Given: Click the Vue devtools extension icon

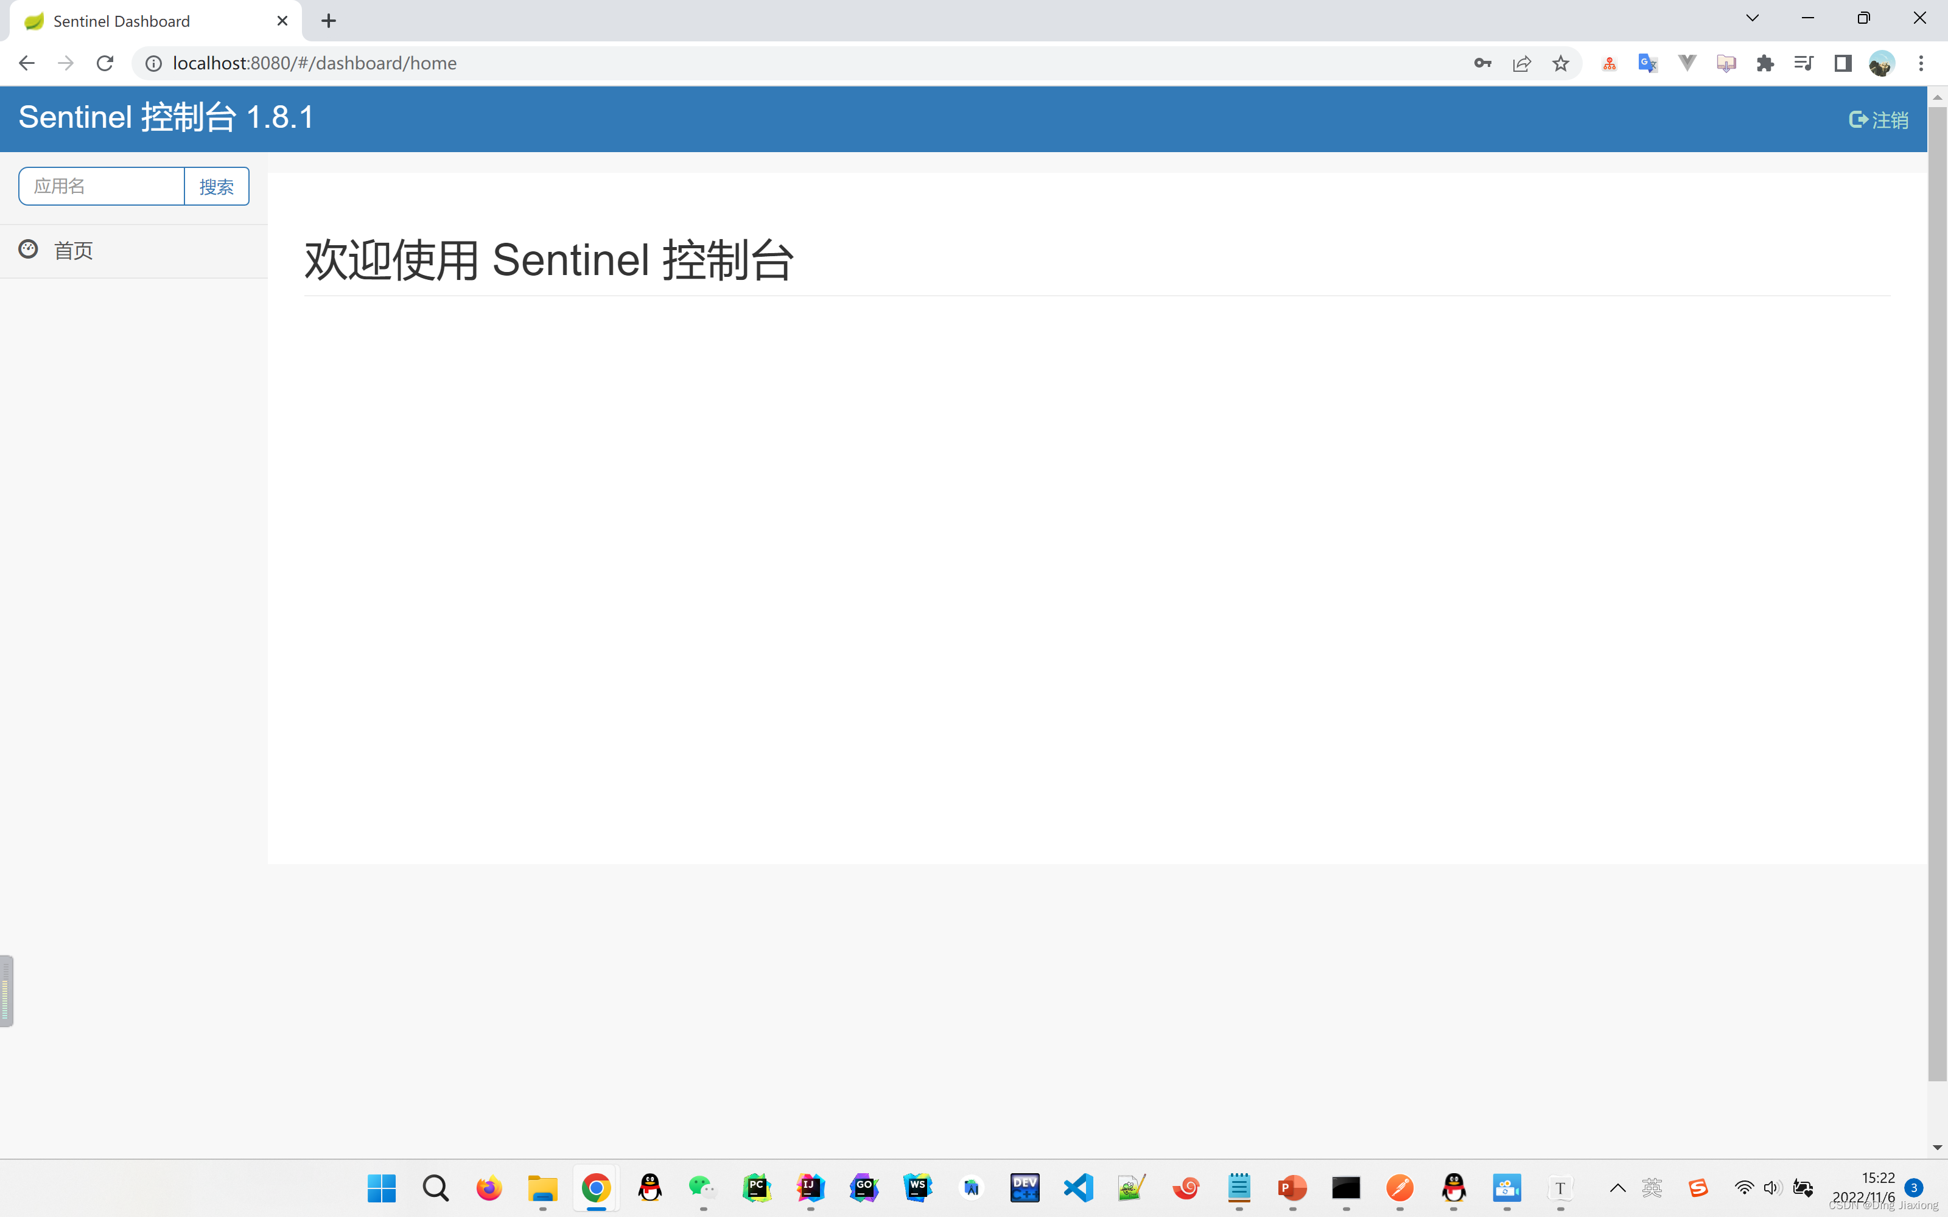Looking at the screenshot, I should 1687,63.
